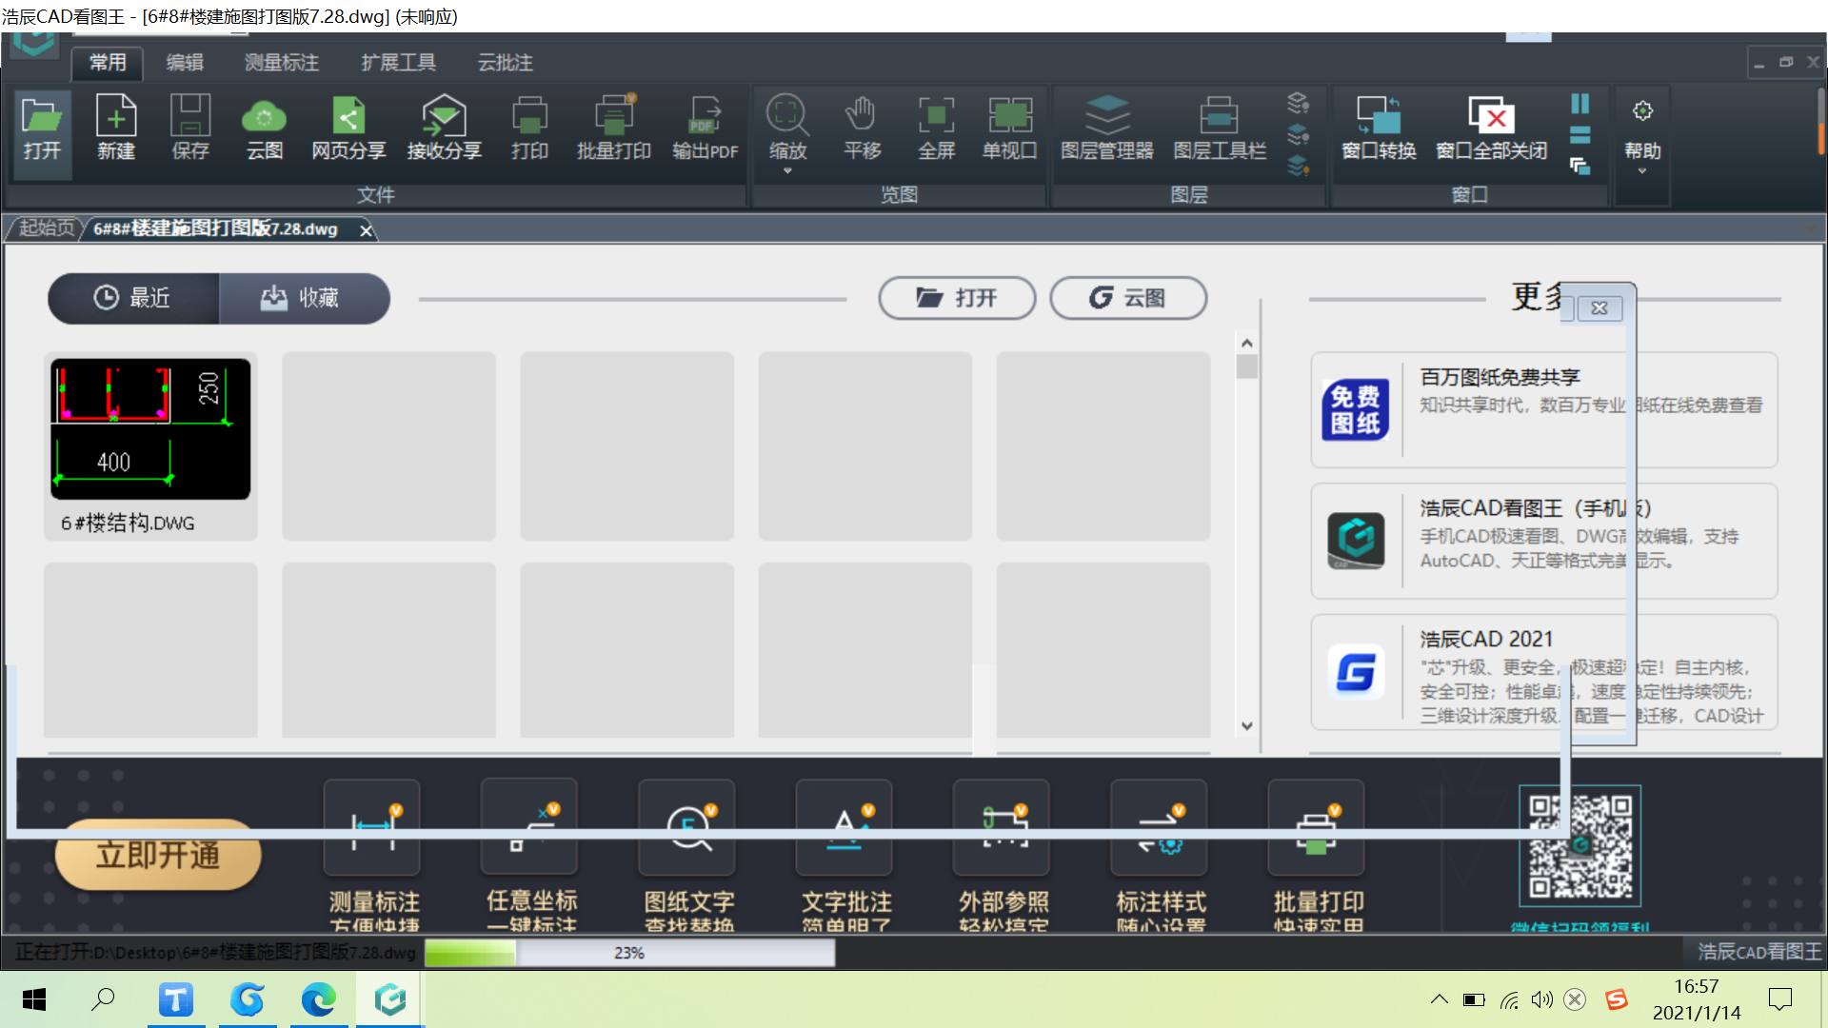Screen dimensions: 1828x1028
Task: Click the 批量打印 feature icon in bottom banner
Action: pos(1317,828)
